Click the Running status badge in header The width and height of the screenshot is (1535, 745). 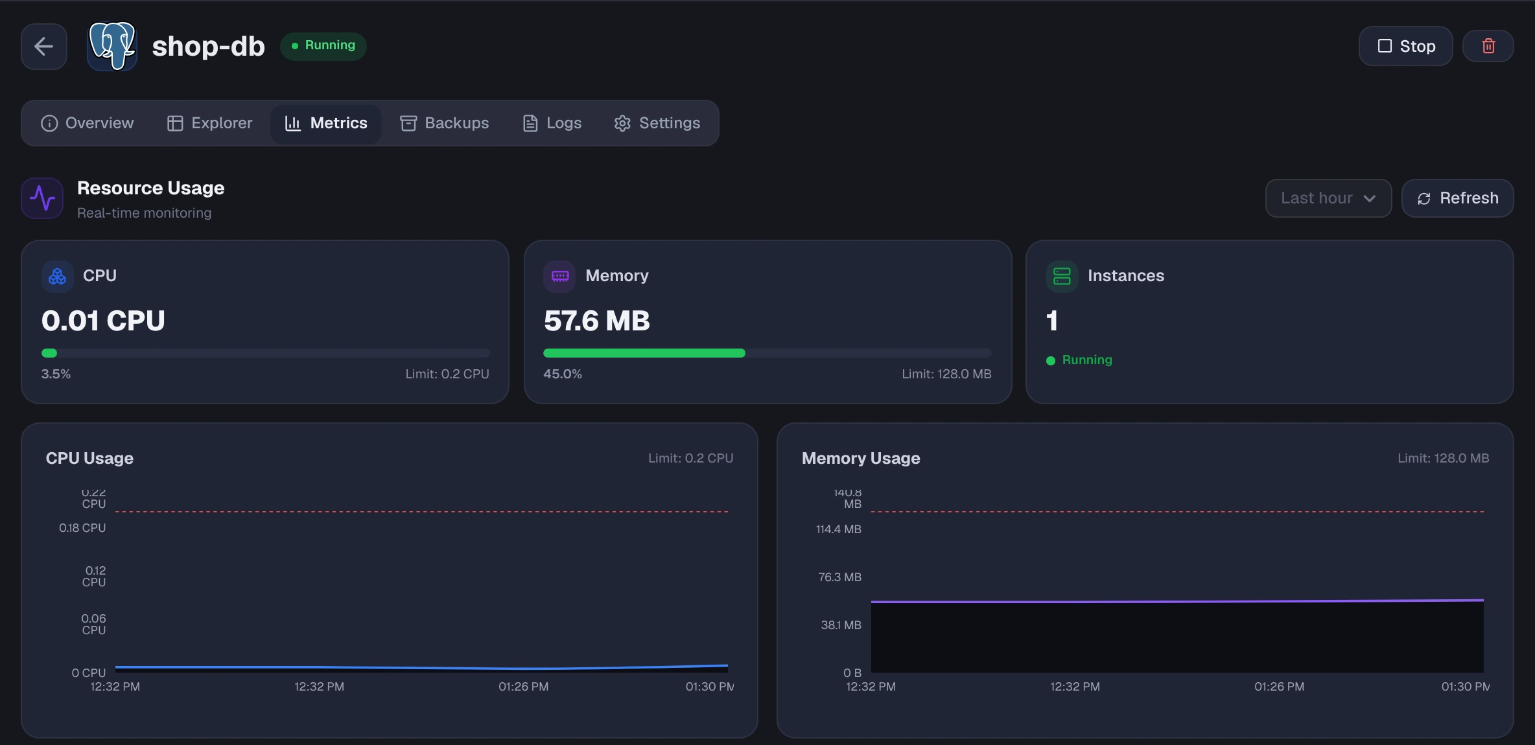[323, 46]
